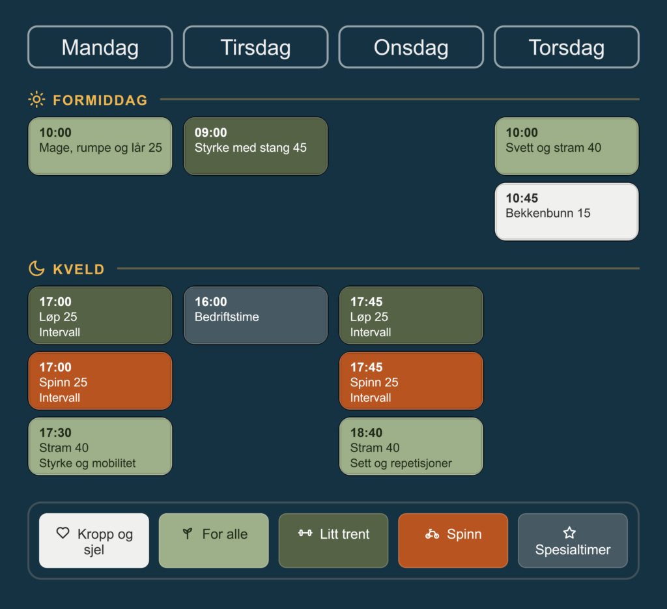
Task: Select Stram 40 Styrke og mobilitet
Action: point(100,447)
